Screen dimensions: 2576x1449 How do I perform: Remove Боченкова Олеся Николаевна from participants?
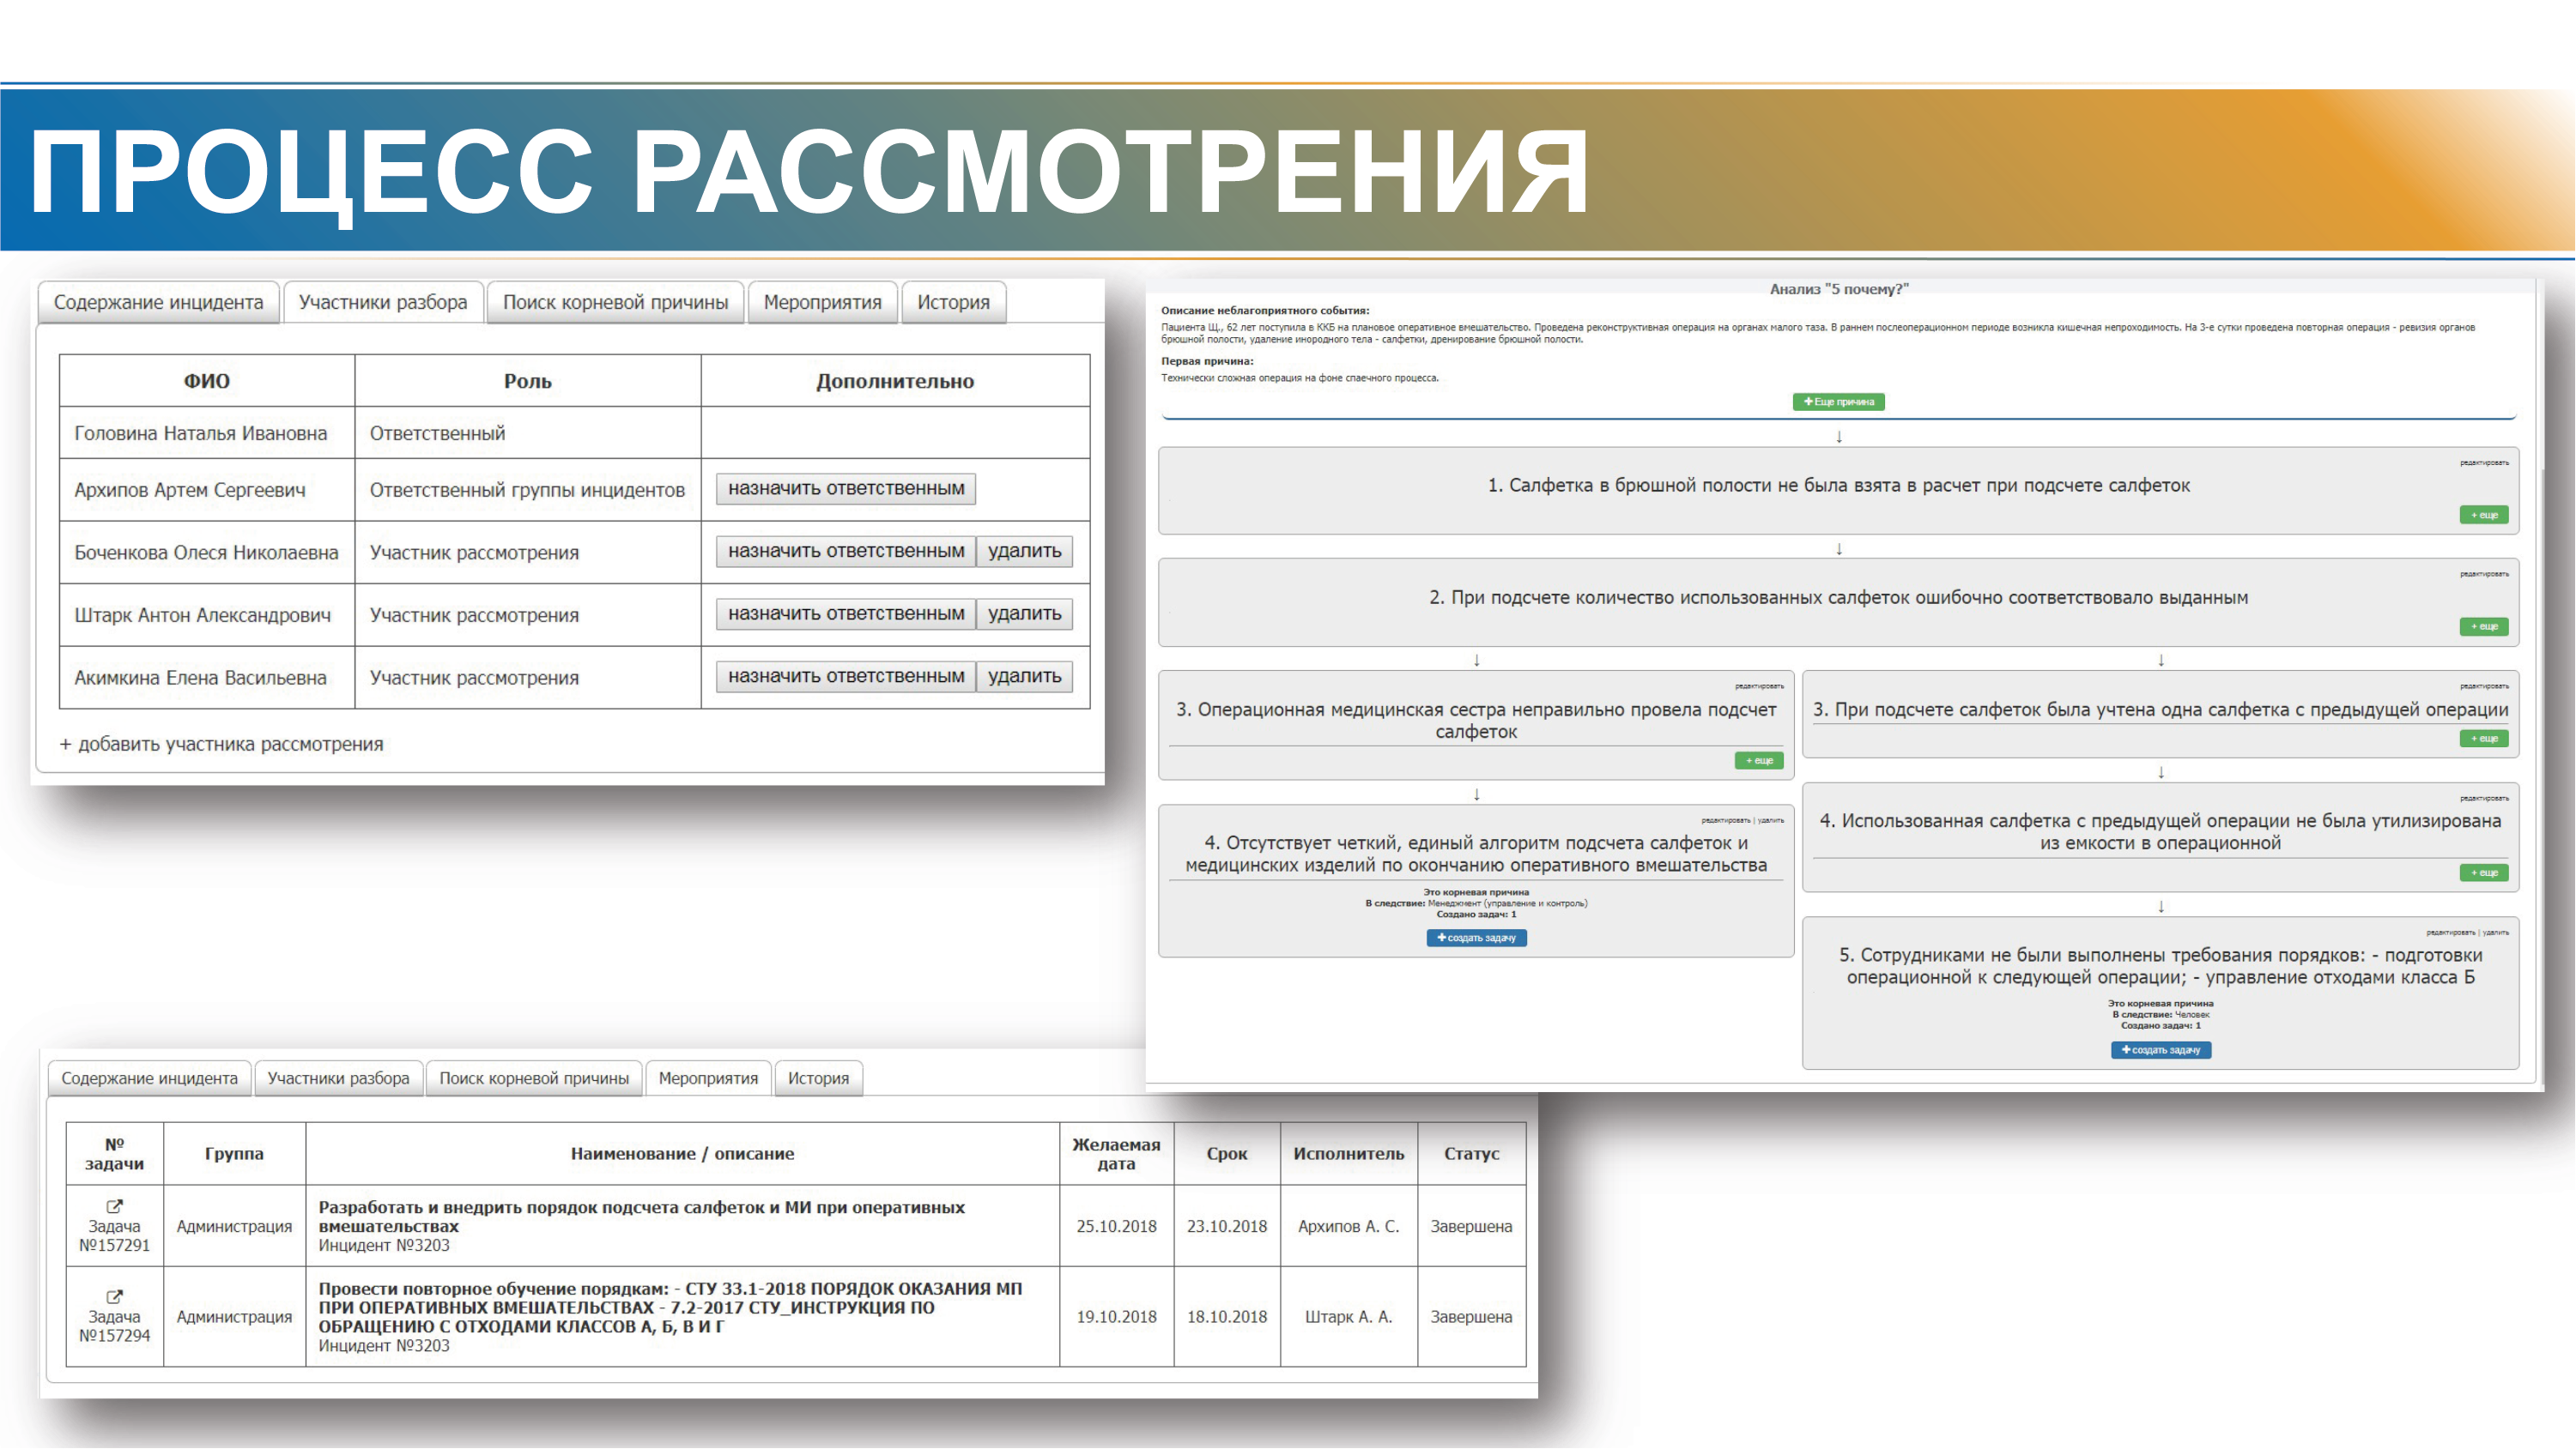(1025, 552)
